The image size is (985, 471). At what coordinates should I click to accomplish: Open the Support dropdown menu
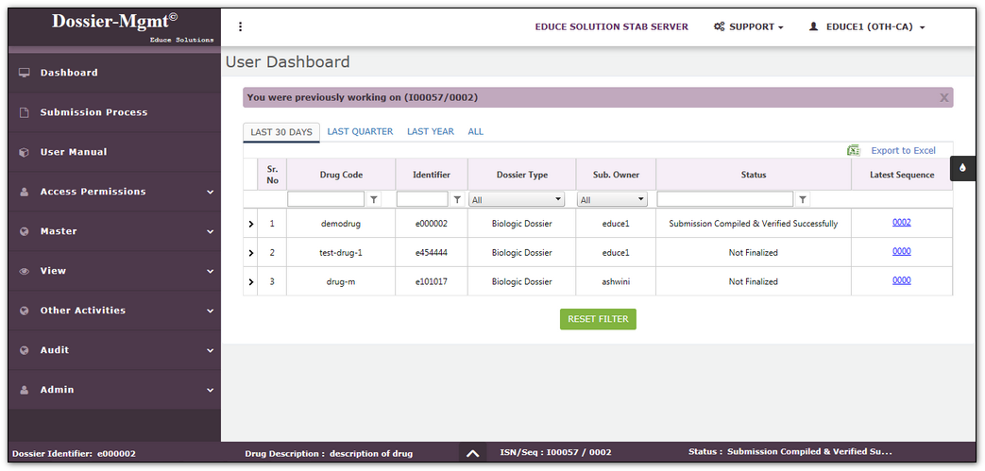click(x=749, y=27)
